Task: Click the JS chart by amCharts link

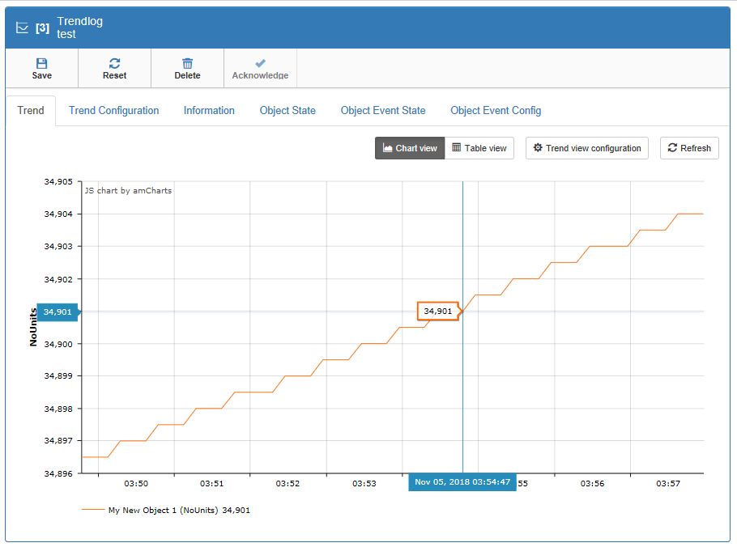Action: coord(128,191)
